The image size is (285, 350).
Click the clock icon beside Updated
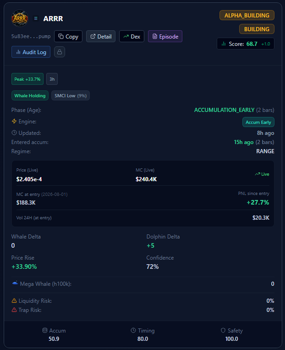(x=14, y=133)
